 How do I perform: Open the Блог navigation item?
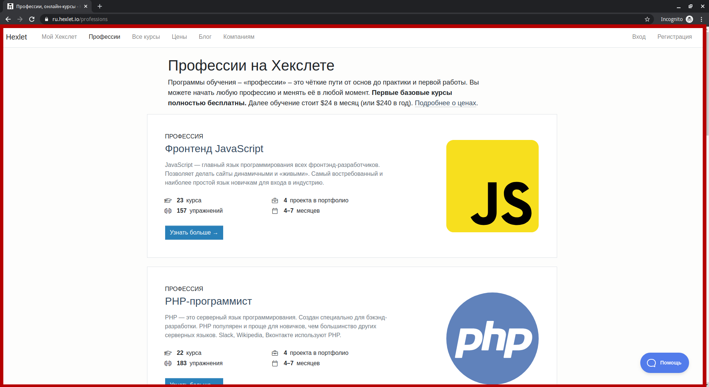click(x=205, y=37)
